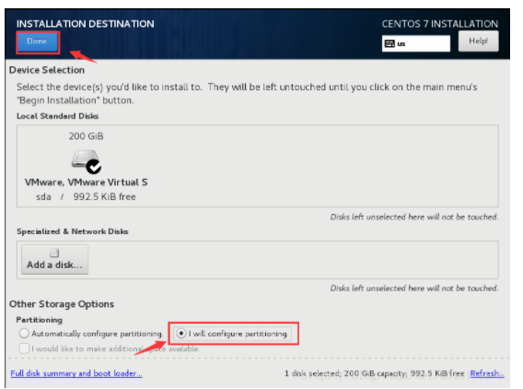
Task: Click the sda / 992.5 KiB free text
Action: (86, 196)
